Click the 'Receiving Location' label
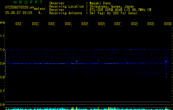Viewport: 173px width, 110px height. point(67,7)
